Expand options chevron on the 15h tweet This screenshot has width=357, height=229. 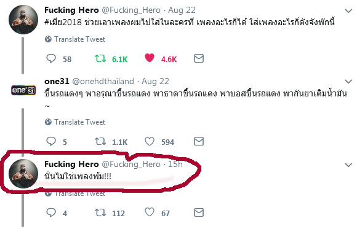(x=348, y=165)
